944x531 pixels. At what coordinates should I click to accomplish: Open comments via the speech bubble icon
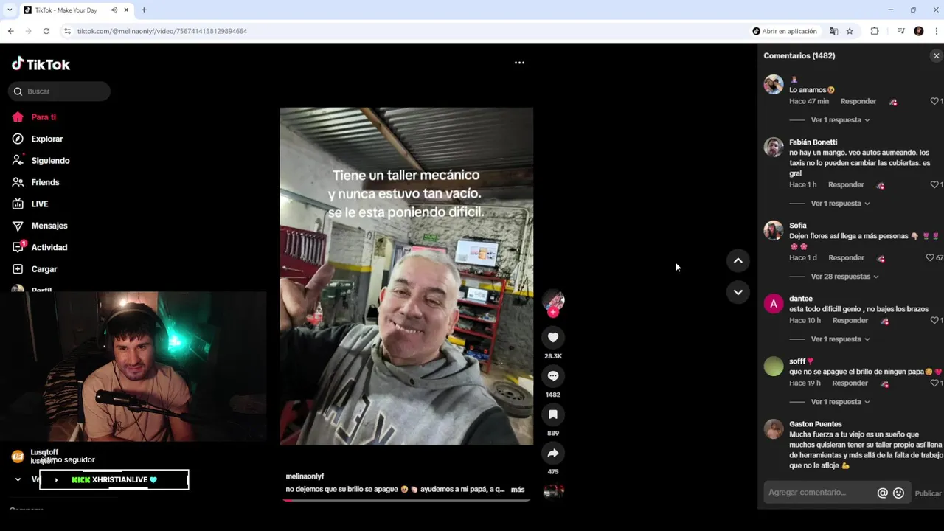coord(553,376)
